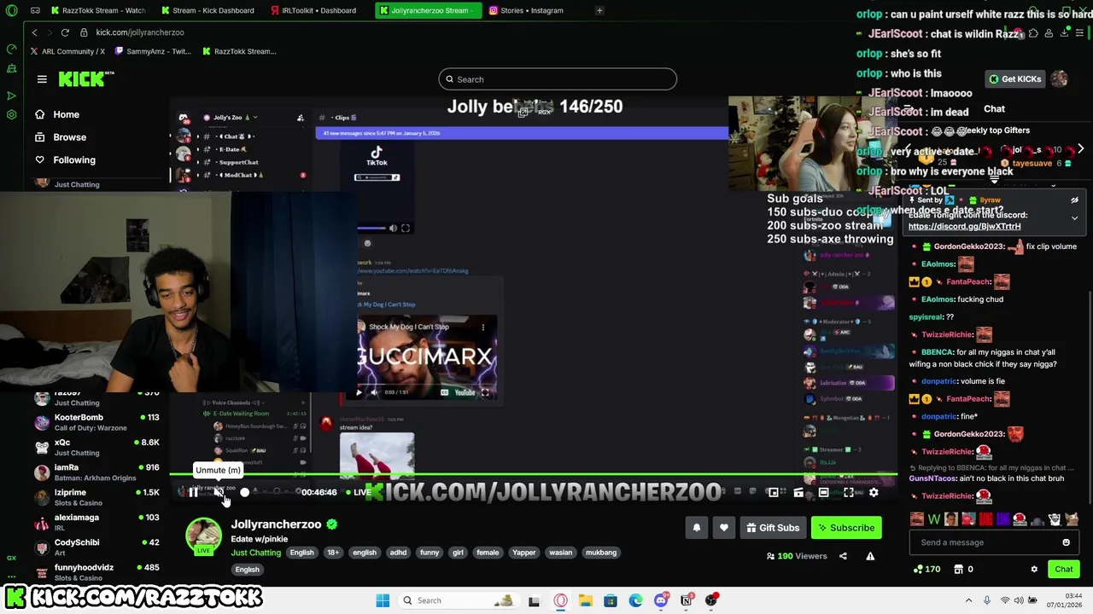Turn on notifications bell for Jollyrancherzoo

tap(696, 528)
